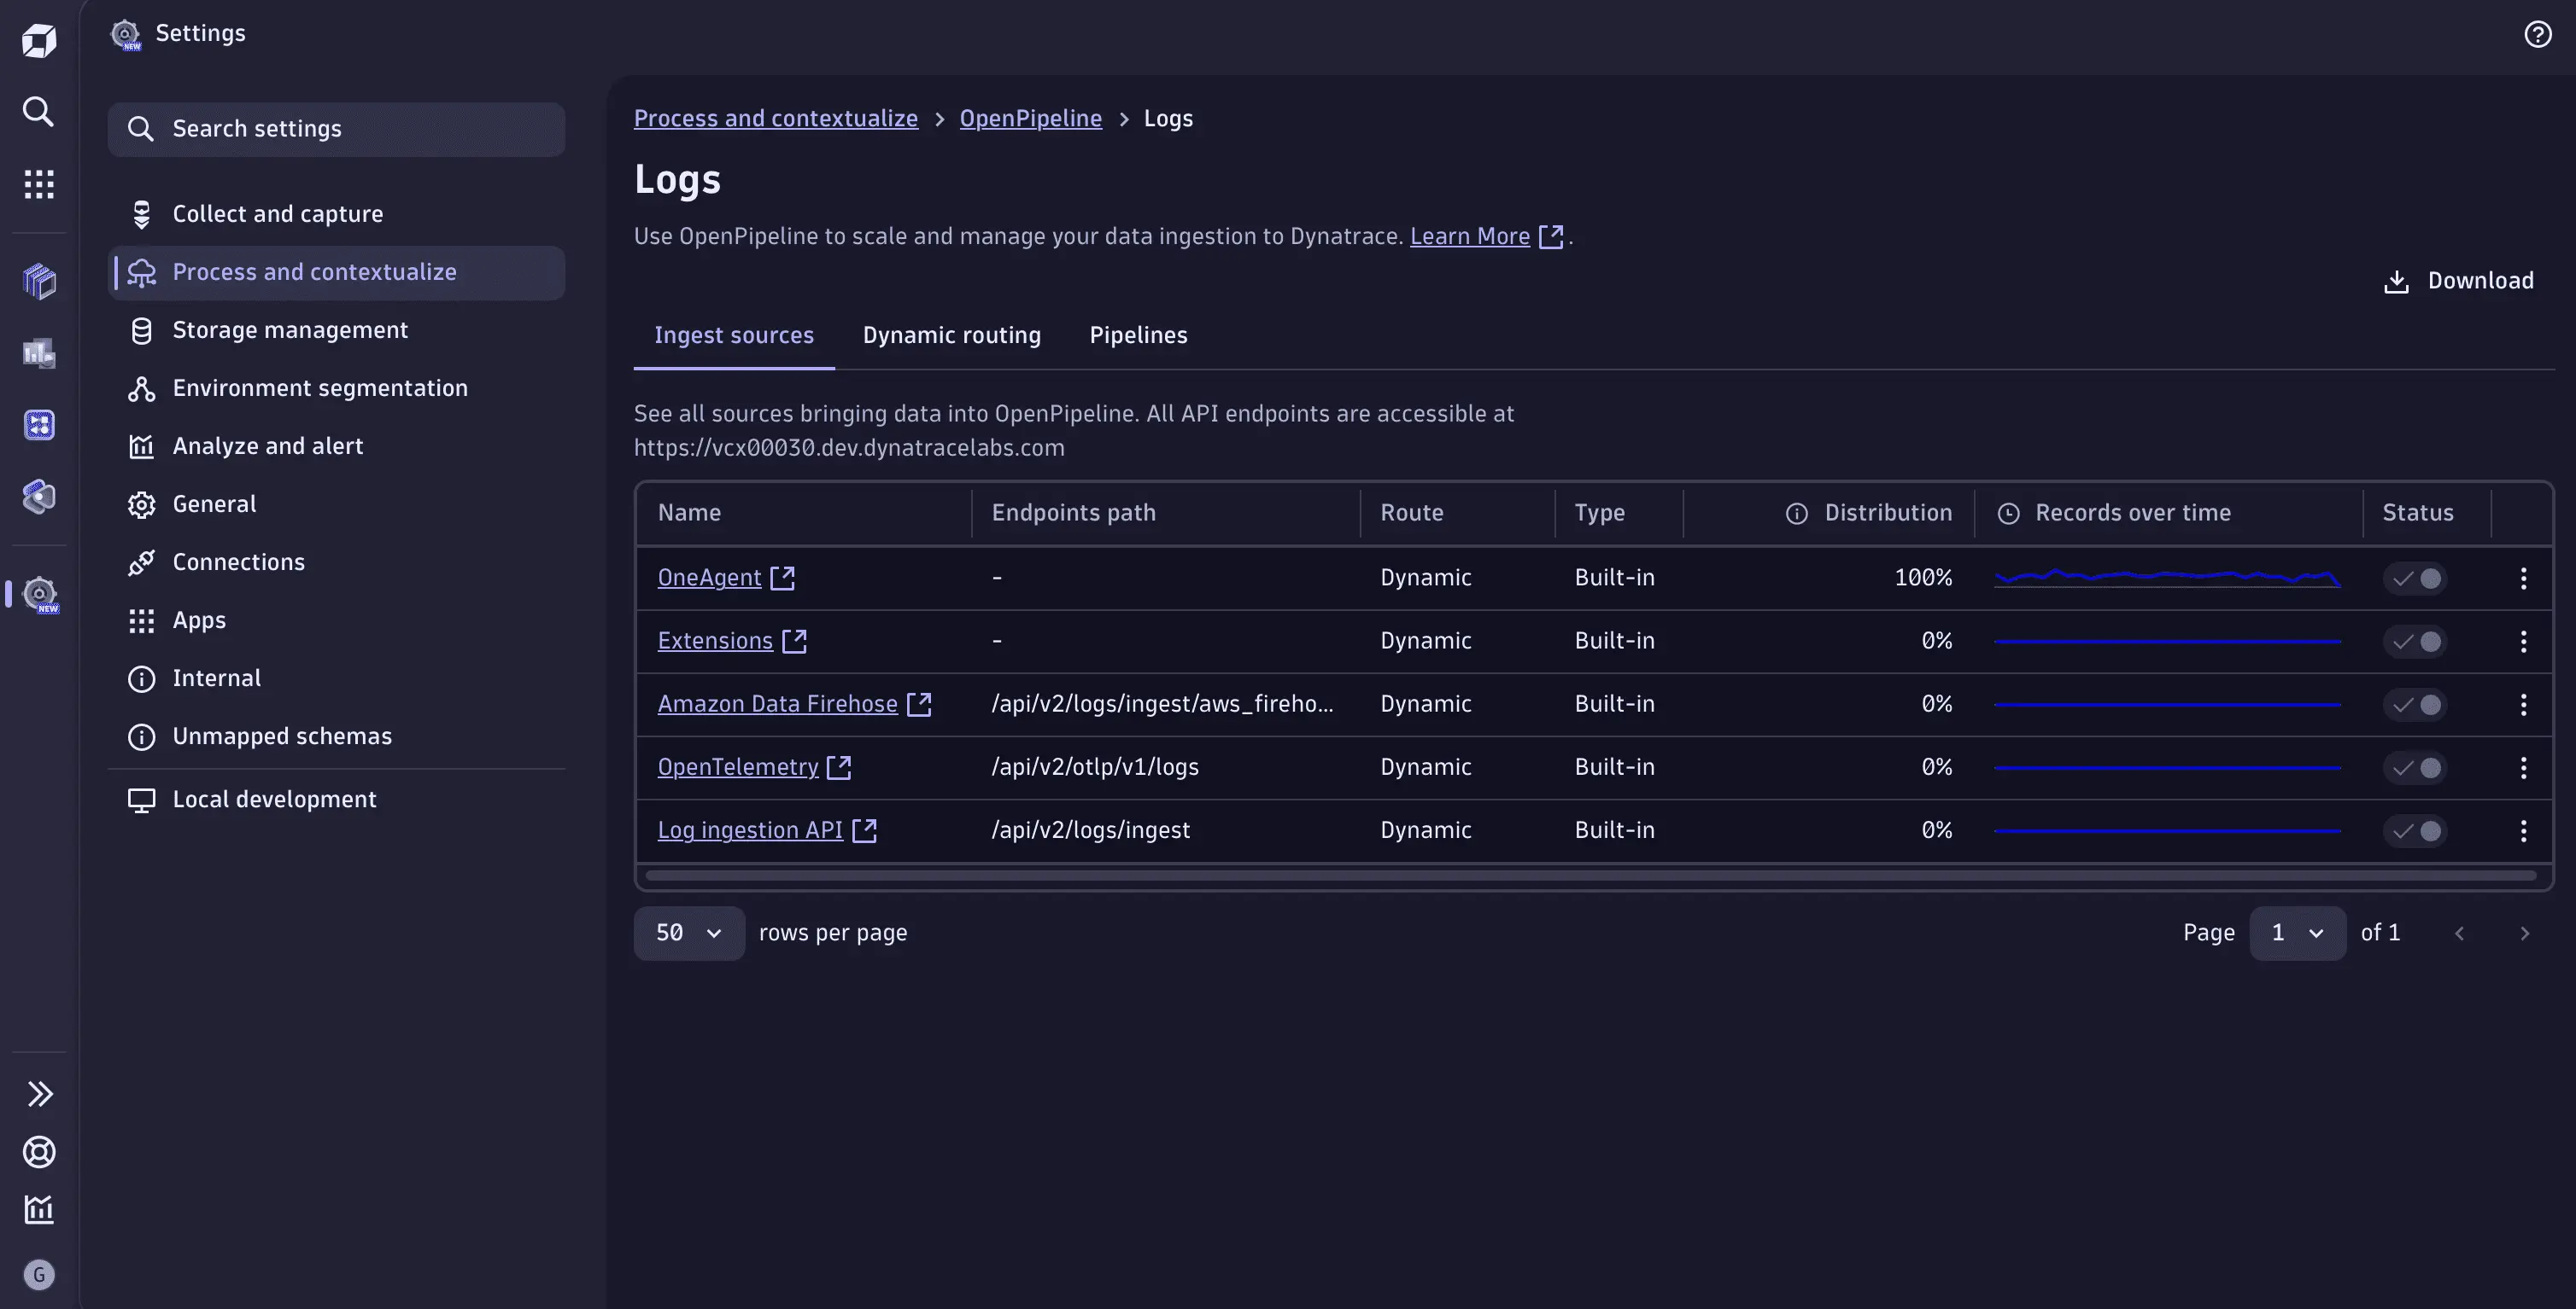Toggle status switch for Extensions
Screen dimensions: 2576x1309
tap(2414, 642)
